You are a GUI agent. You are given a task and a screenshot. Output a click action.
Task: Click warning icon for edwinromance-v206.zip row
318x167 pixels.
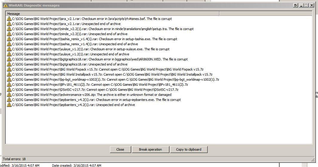coord(9,94)
